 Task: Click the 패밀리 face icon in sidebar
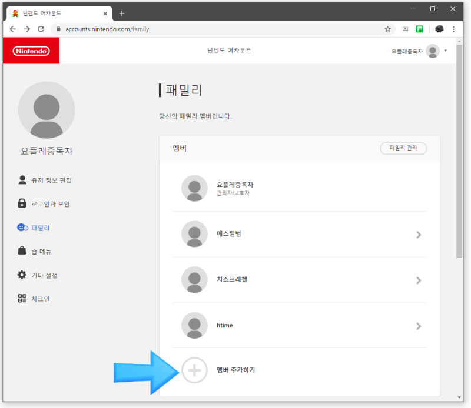(22, 228)
